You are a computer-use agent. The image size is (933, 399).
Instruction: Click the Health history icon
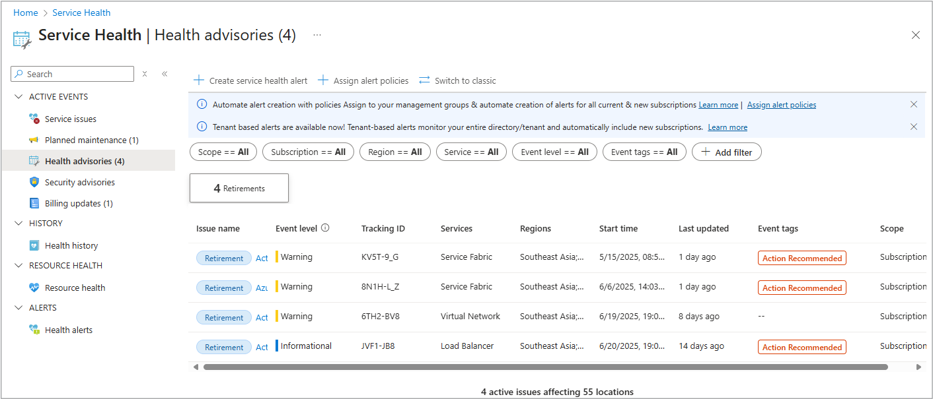(34, 245)
